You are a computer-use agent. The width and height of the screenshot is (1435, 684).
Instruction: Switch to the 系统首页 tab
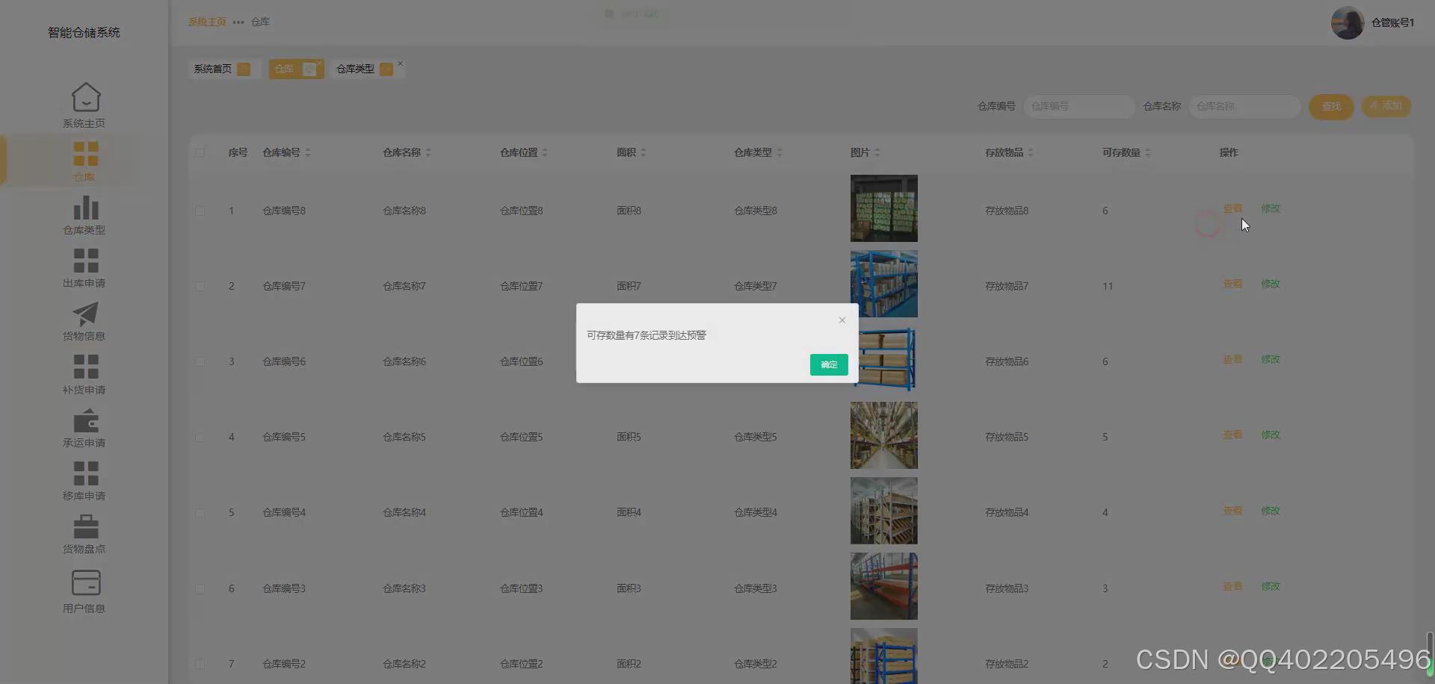point(223,69)
